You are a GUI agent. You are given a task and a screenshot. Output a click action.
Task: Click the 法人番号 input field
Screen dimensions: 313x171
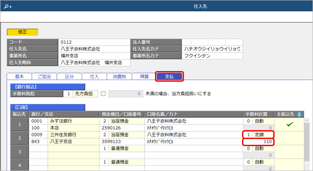[x=212, y=42]
